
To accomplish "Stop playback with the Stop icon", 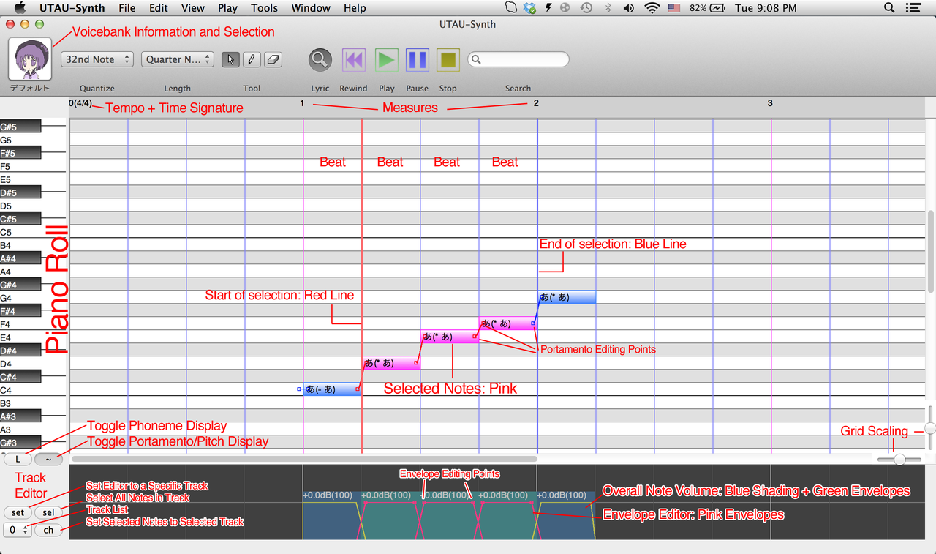I will pyautogui.click(x=447, y=59).
